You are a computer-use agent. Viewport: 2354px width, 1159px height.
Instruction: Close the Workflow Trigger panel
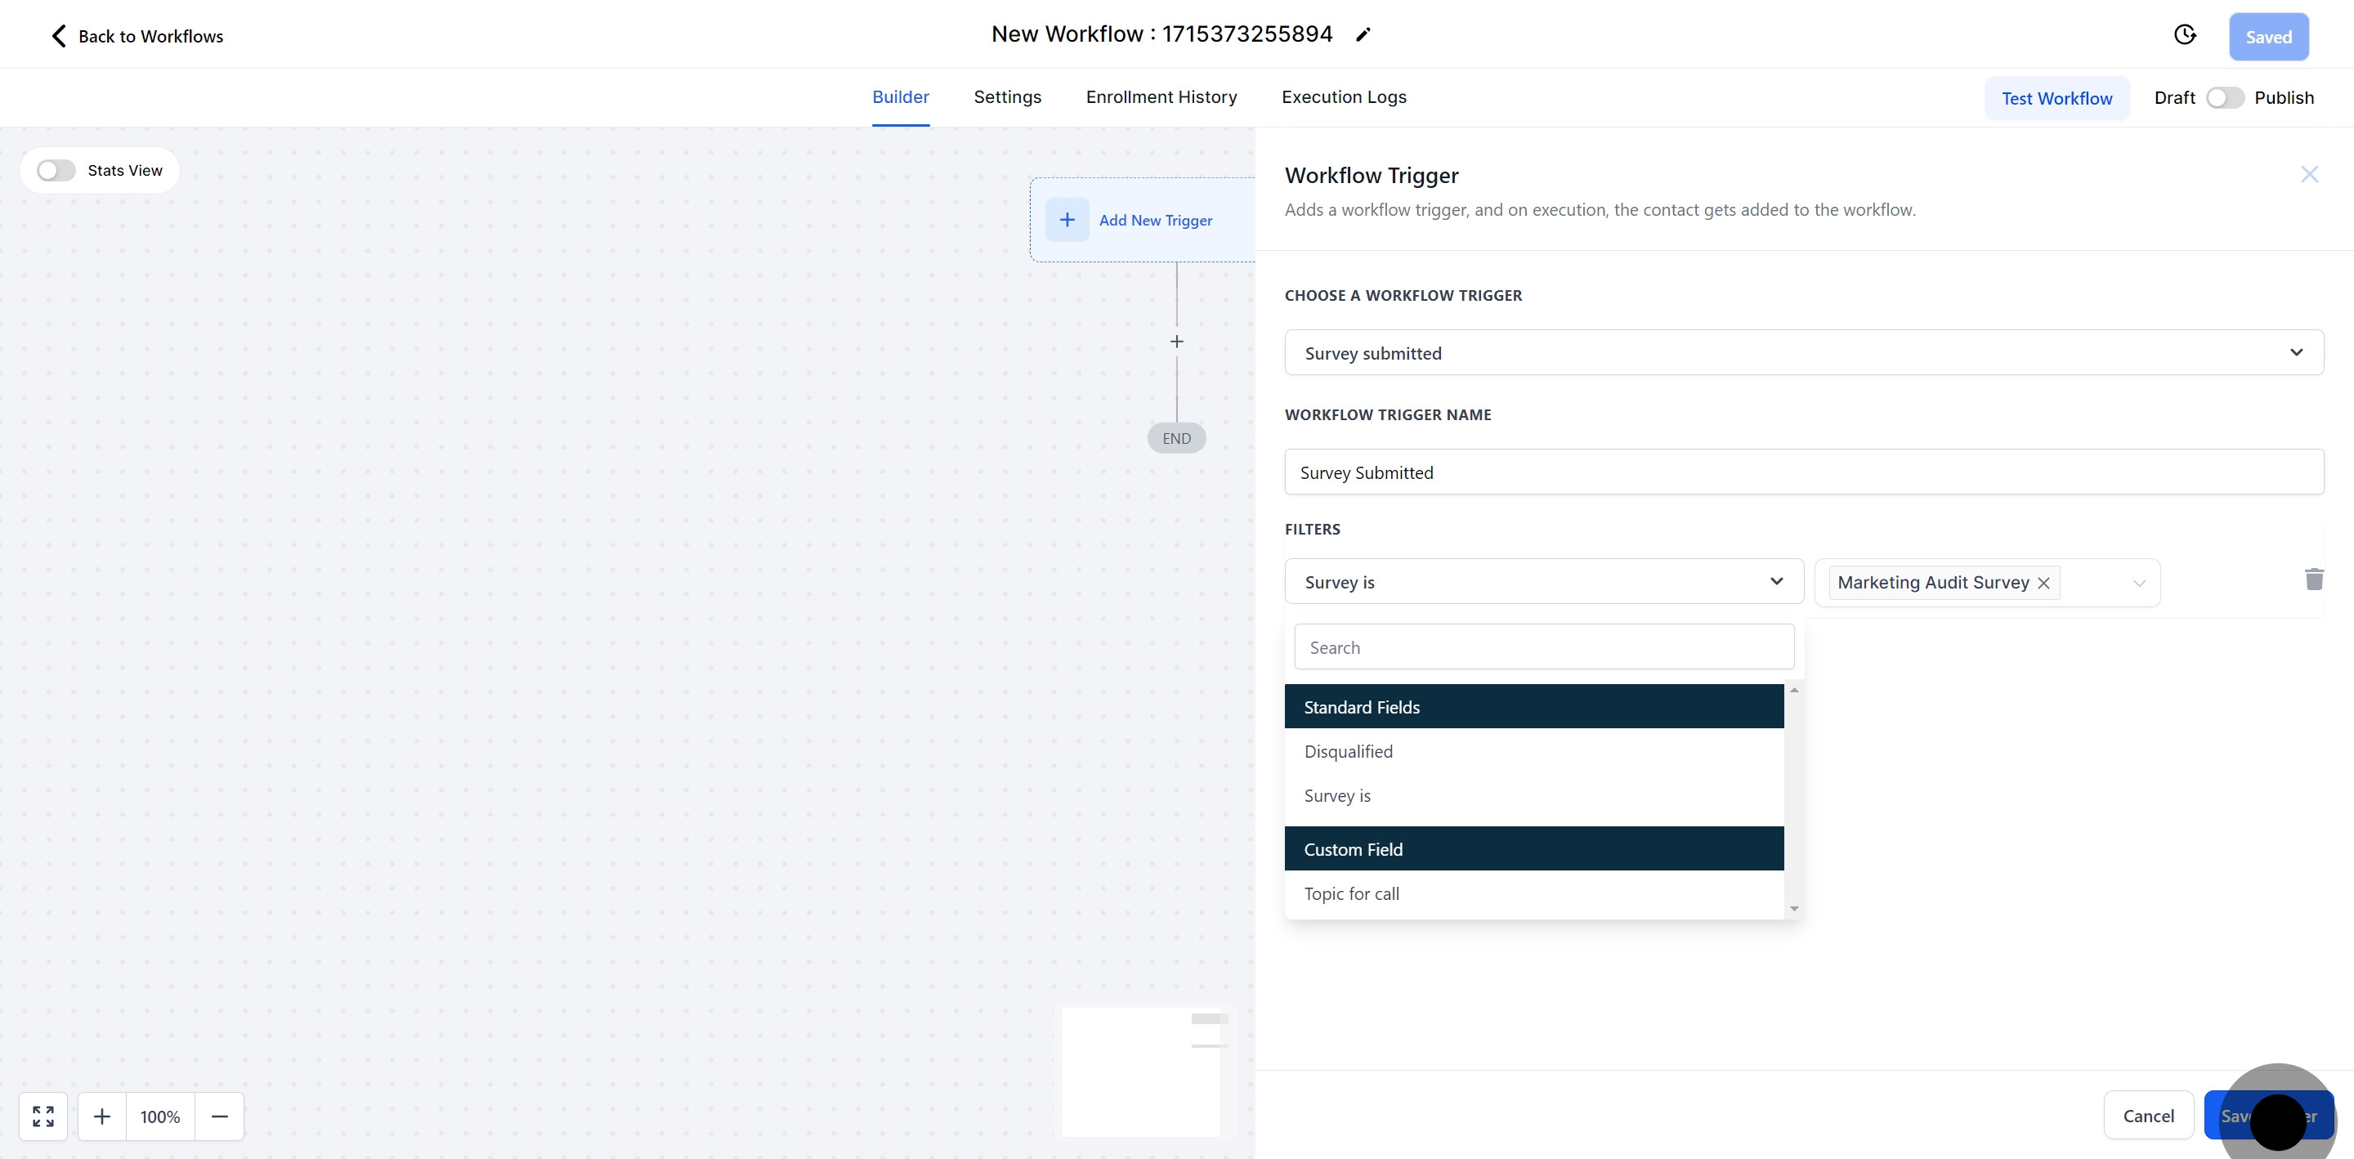[2308, 175]
